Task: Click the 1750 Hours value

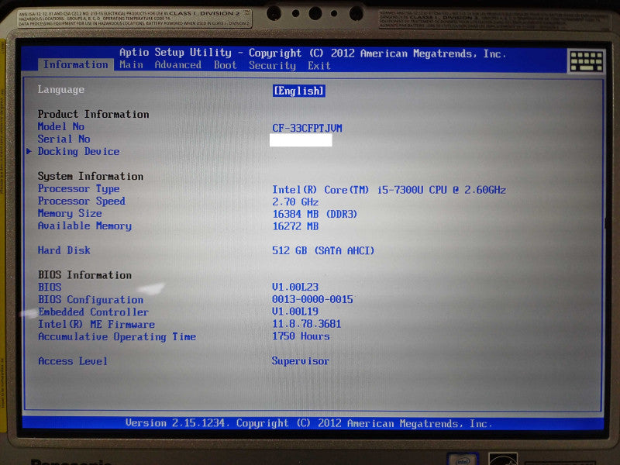Action: click(x=301, y=336)
